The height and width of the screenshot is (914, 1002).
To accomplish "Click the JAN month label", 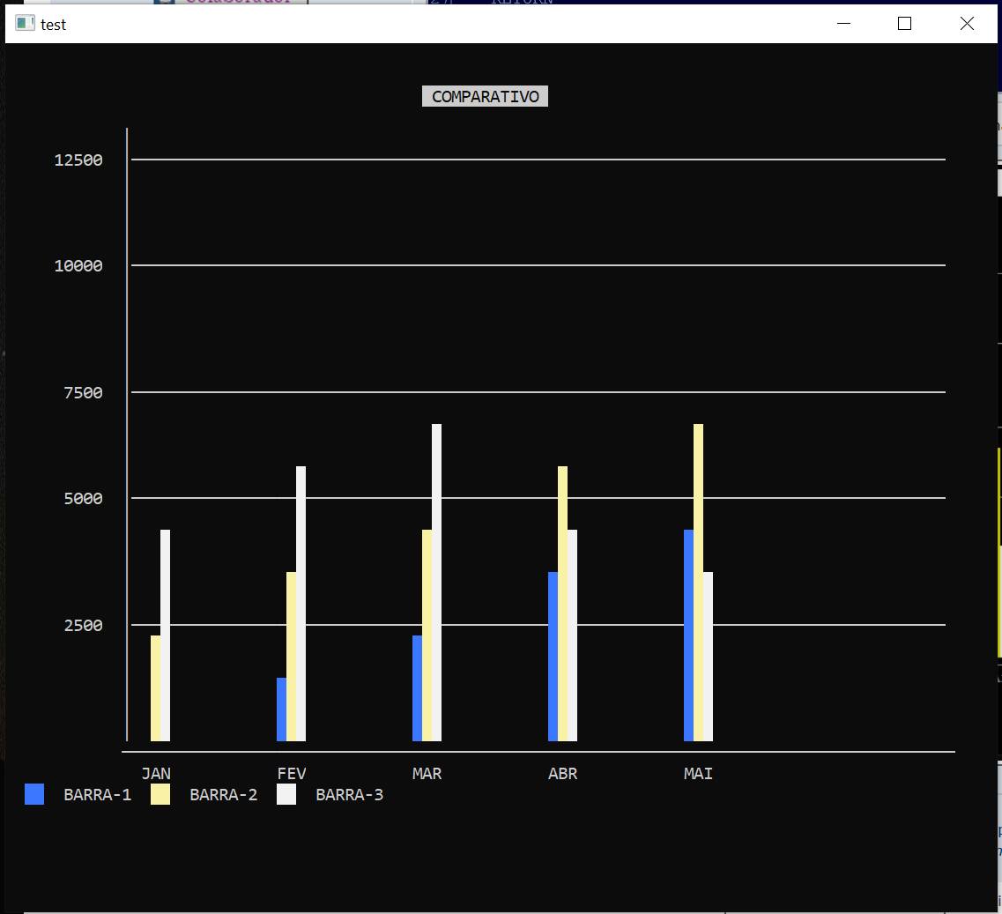I will pyautogui.click(x=156, y=773).
